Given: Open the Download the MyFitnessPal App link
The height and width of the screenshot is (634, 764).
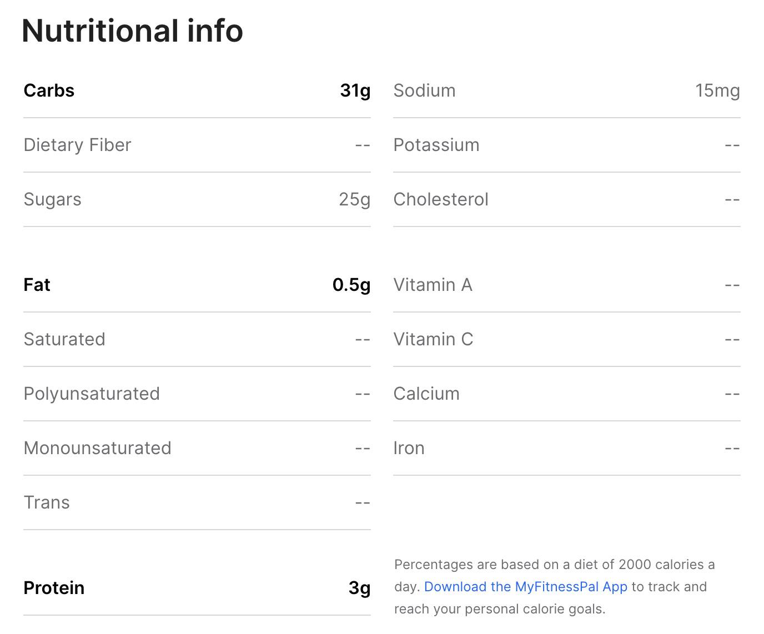Looking at the screenshot, I should pyautogui.click(x=525, y=587).
